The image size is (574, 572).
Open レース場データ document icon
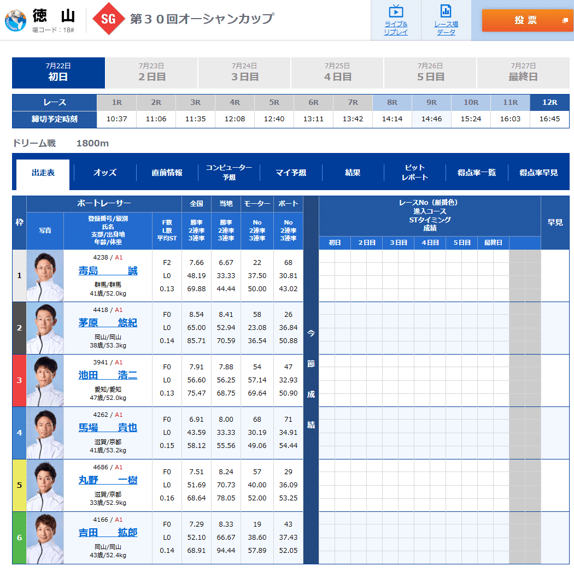coord(446,11)
